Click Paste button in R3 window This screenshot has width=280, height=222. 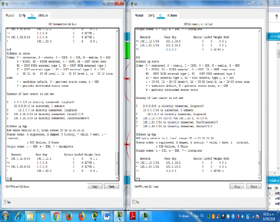[x=254, y=186]
